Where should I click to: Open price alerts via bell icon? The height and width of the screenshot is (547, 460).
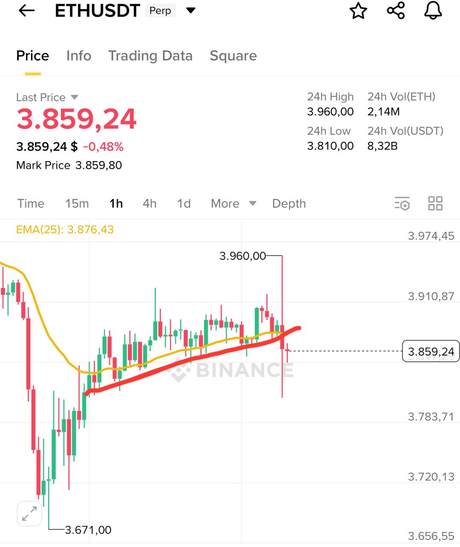click(433, 11)
